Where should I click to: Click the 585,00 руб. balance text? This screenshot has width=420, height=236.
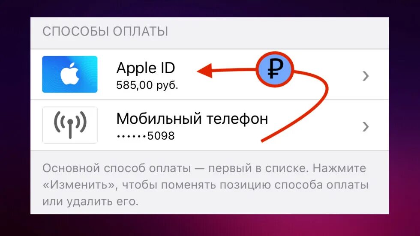coord(147,85)
